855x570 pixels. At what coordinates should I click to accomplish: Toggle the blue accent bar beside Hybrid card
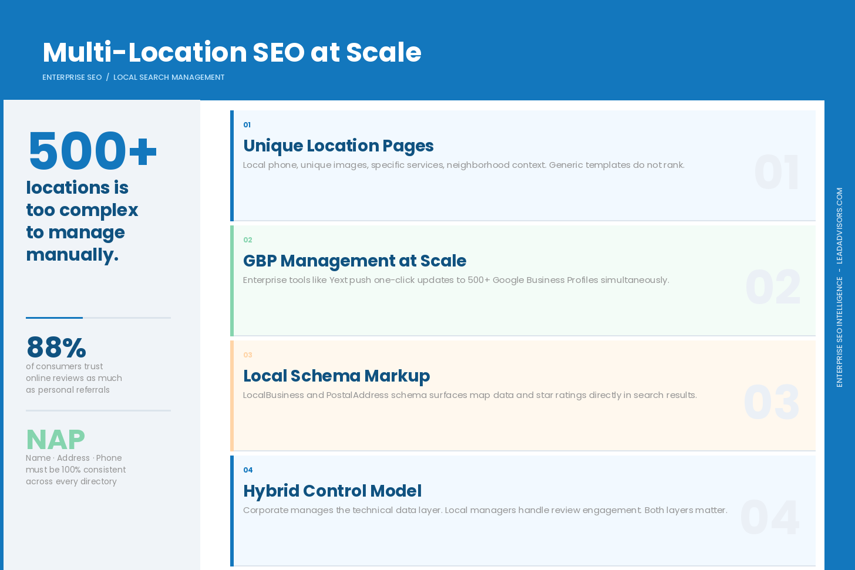(234, 510)
